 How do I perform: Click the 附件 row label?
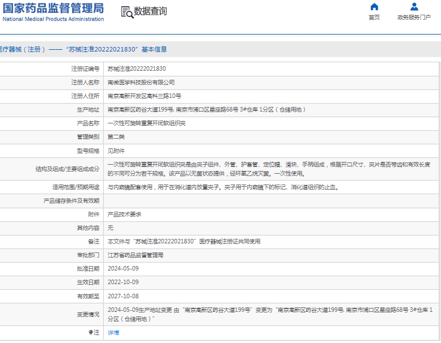click(x=94, y=215)
